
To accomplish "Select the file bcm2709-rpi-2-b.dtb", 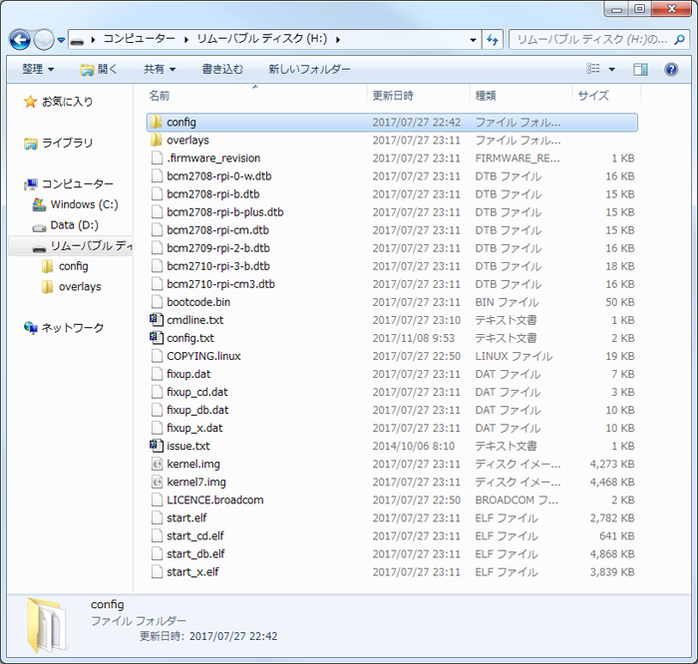I will click(218, 248).
